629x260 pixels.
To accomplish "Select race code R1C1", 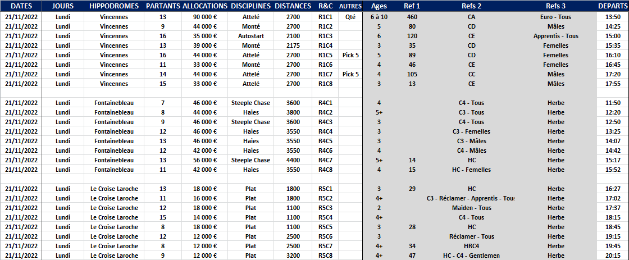I will pyautogui.click(x=325, y=17).
